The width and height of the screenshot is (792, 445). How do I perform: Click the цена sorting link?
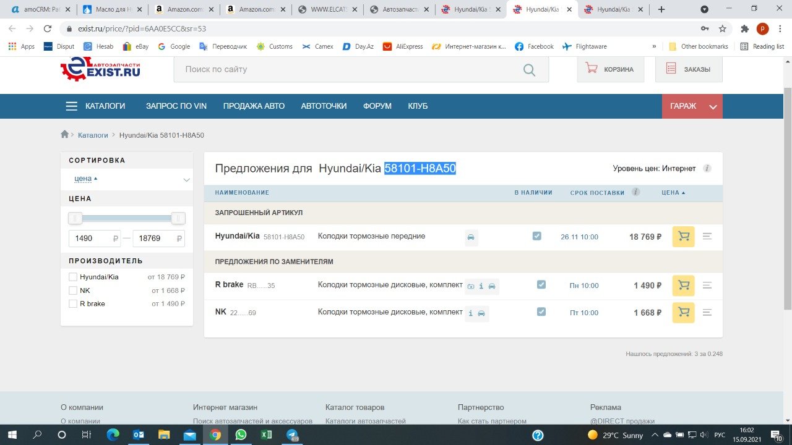coord(83,179)
